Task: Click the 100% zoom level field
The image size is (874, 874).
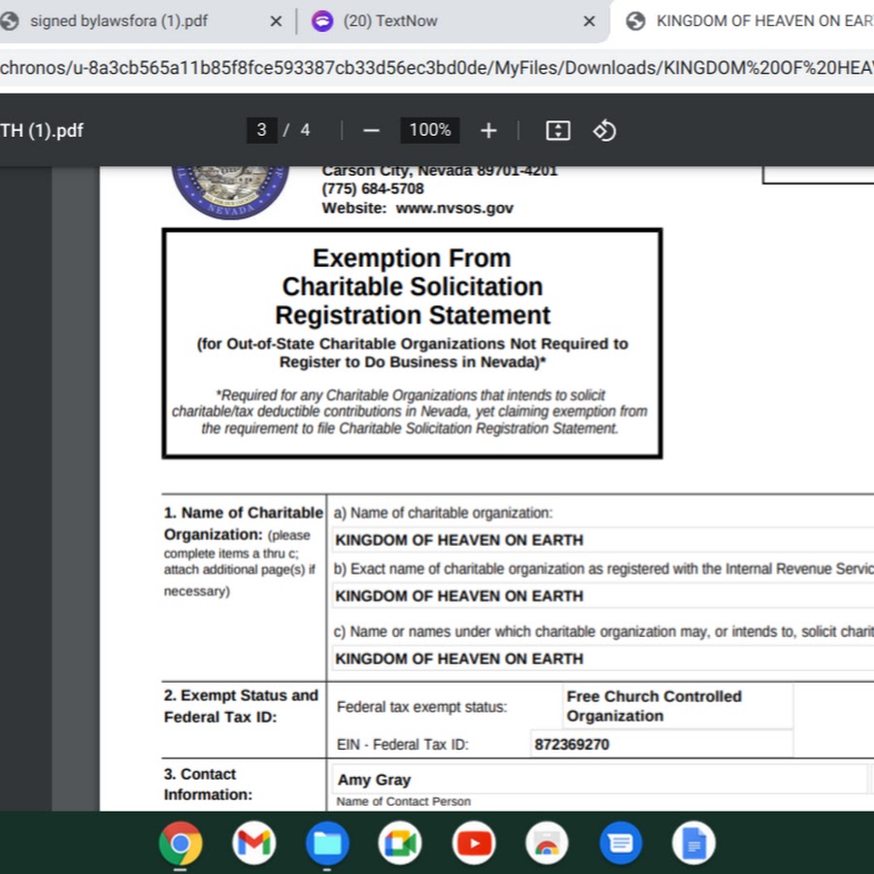Action: point(430,130)
